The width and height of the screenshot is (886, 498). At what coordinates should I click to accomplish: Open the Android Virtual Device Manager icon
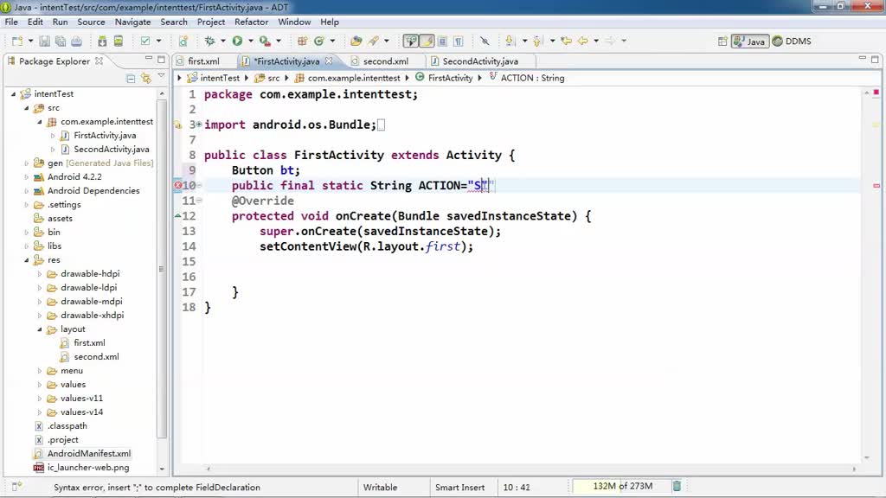pos(118,41)
